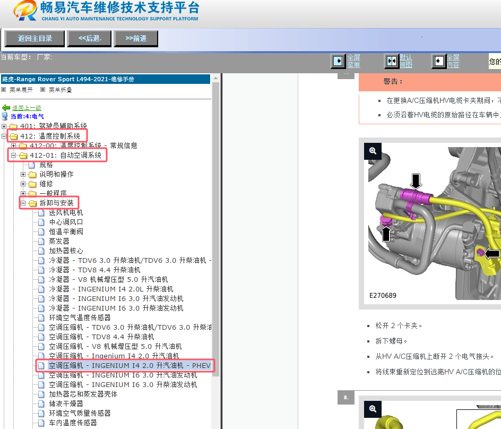The width and height of the screenshot is (501, 429).
Task: Collapse the 412-01 自动空调系统 node
Action: (x=13, y=156)
